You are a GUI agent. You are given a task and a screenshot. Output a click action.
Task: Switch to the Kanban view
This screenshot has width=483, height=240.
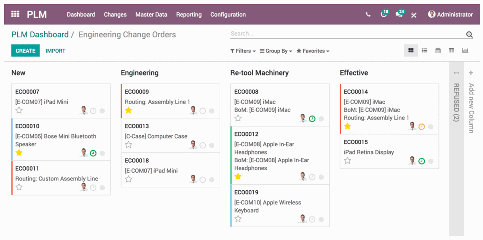411,50
